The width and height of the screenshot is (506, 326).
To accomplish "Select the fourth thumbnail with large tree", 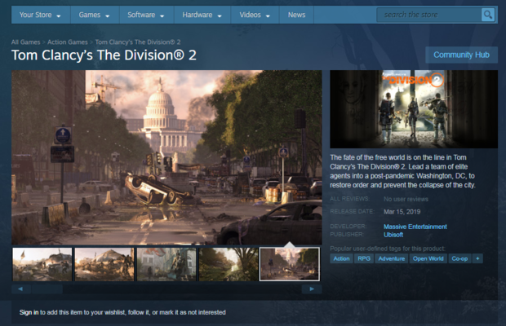I will tap(229, 264).
